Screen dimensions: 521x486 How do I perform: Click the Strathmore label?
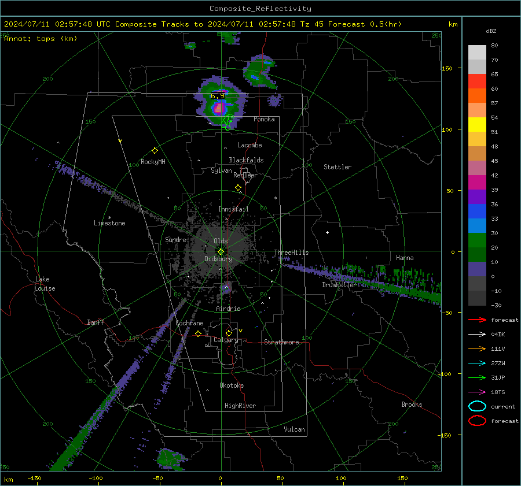[x=281, y=342]
